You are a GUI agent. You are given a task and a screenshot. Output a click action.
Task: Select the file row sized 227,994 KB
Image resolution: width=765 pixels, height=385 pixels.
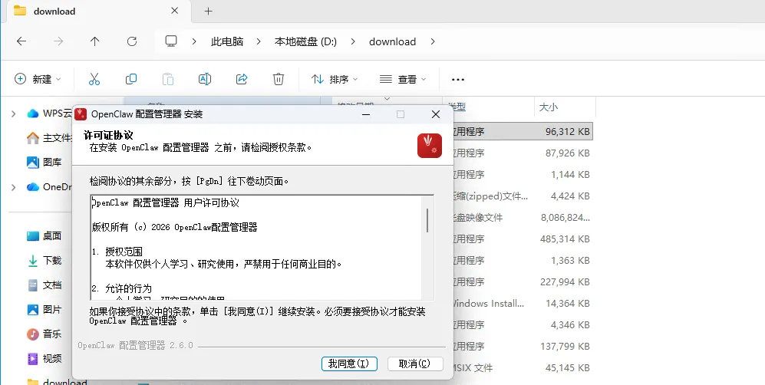[523, 281]
